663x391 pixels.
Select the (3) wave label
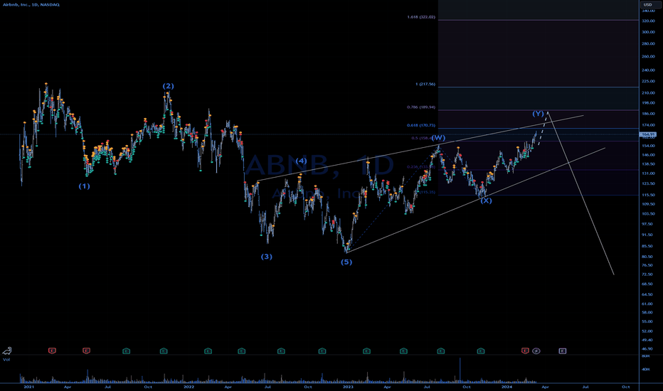266,257
